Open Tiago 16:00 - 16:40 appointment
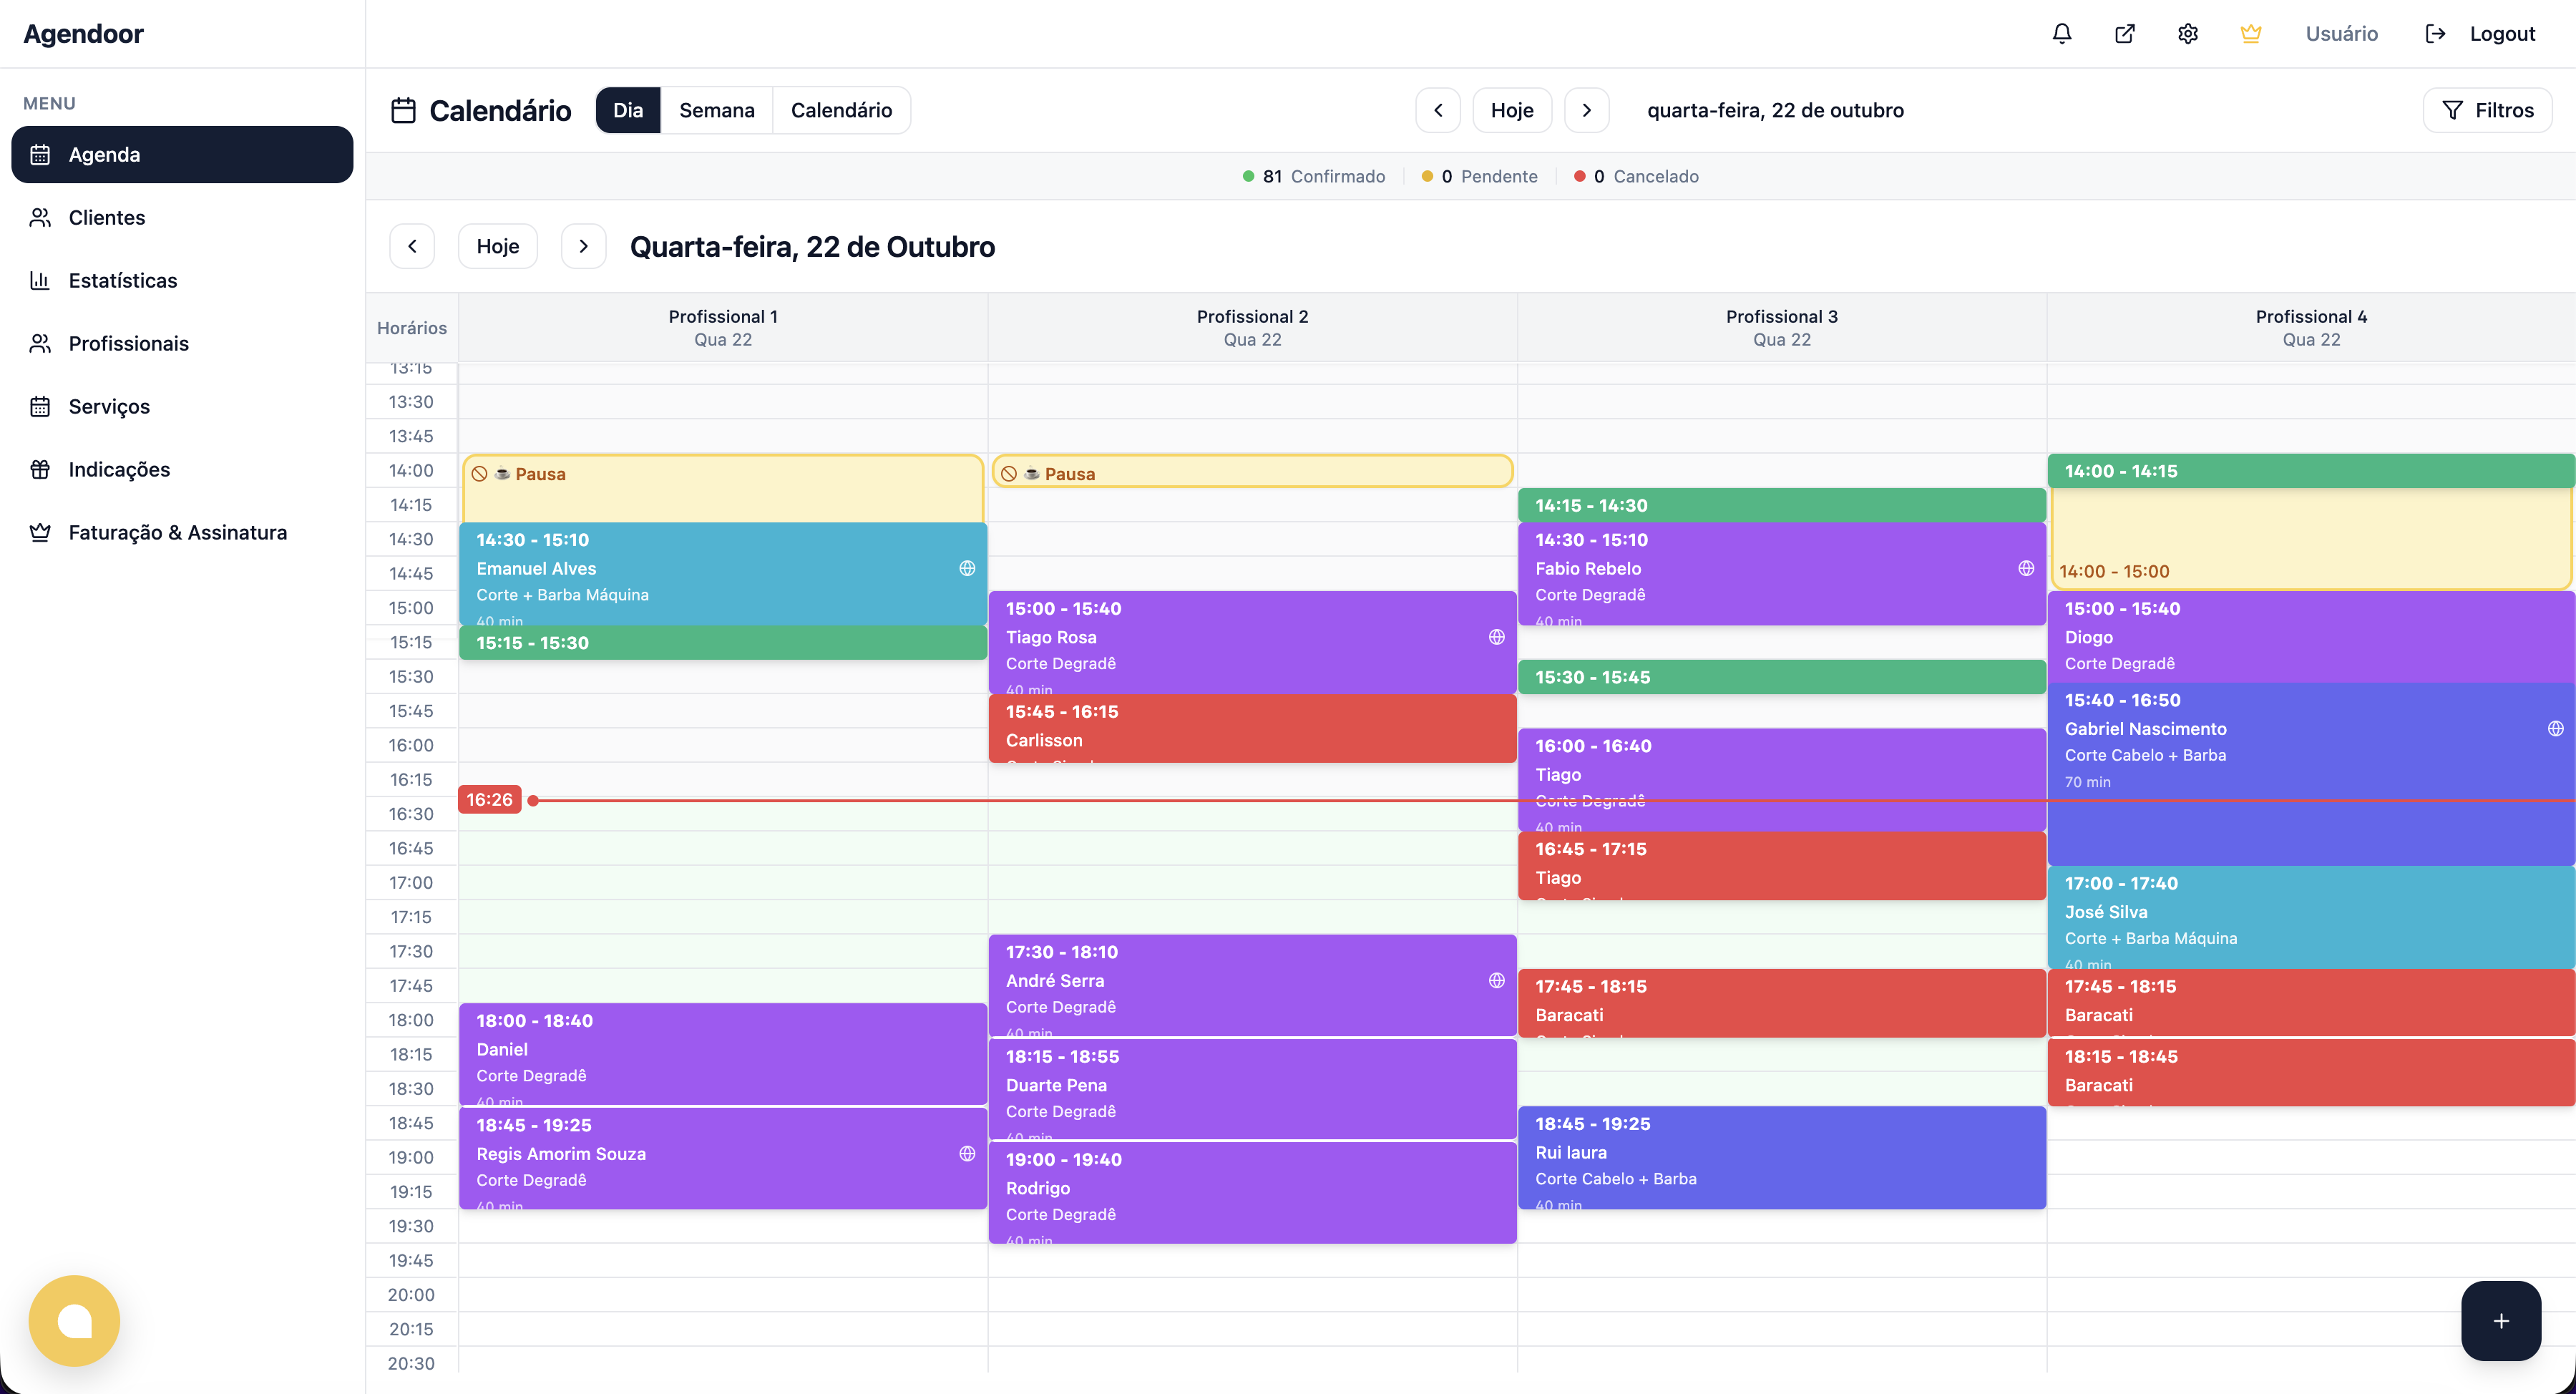The image size is (2576, 1394). click(1781, 780)
